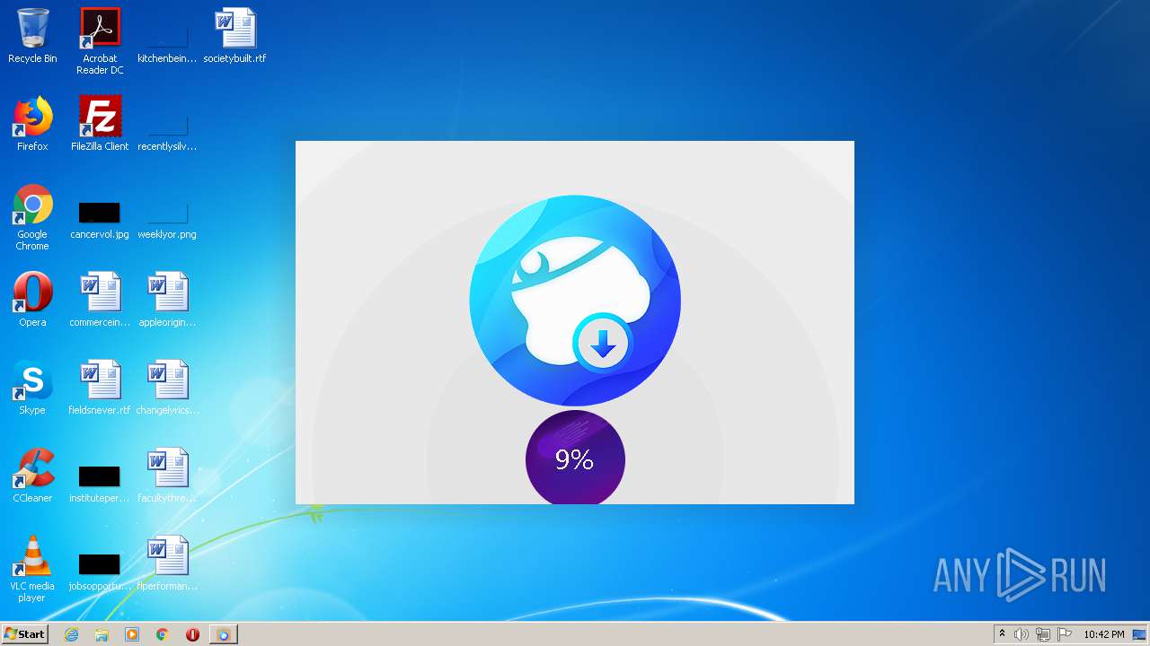Screen dimensions: 1150x646
Task: Select flperforman... Word document
Action: 167,563
